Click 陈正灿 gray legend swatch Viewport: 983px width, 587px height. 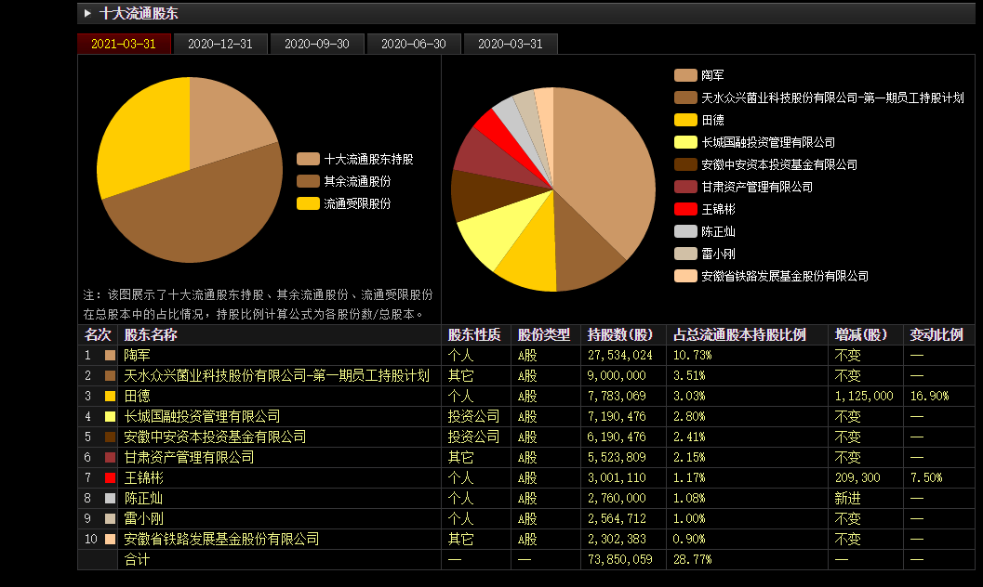685,231
